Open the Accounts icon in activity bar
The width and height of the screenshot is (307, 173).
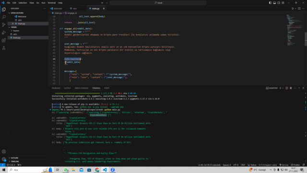4,151
